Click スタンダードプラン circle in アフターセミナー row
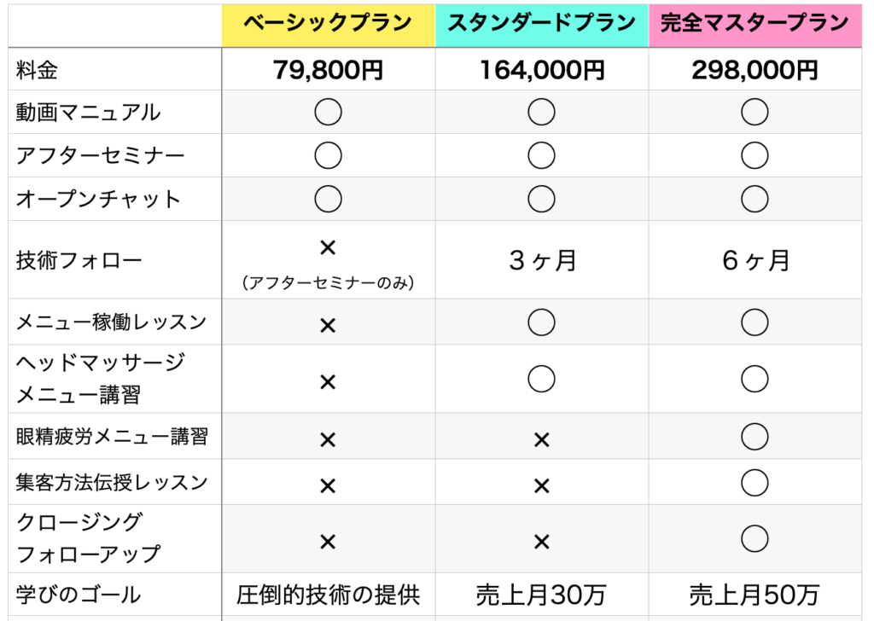Screen dimensions: 874x621 click(x=541, y=155)
